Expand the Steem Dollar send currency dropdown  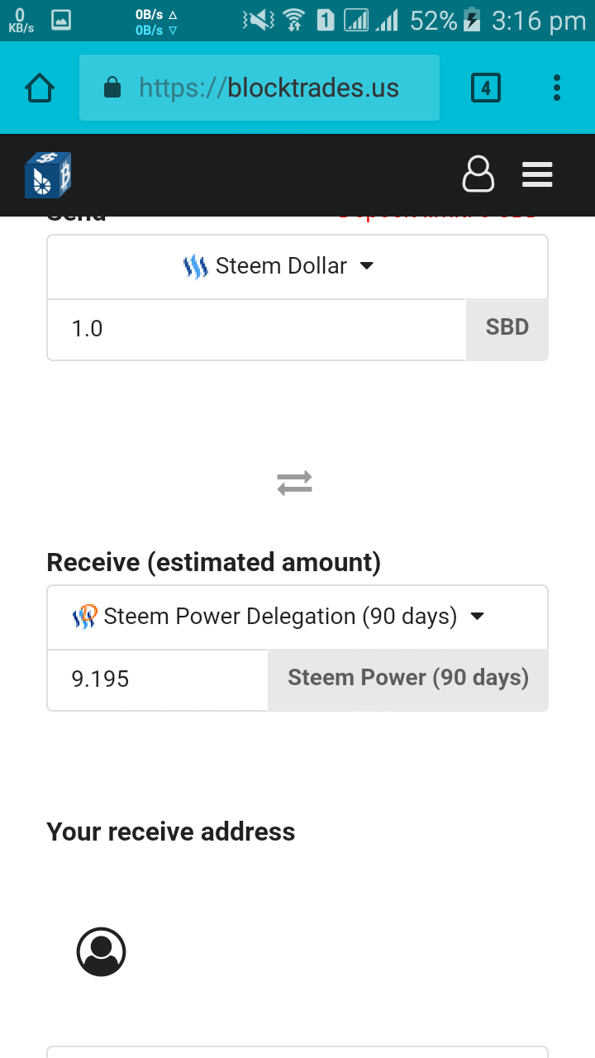tap(281, 267)
